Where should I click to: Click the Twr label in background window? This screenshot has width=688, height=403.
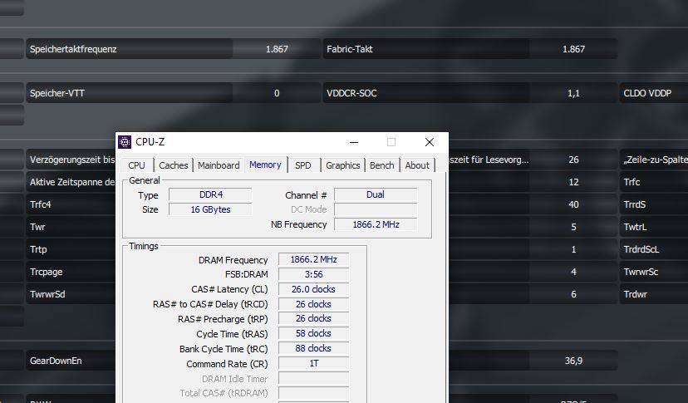(x=37, y=227)
